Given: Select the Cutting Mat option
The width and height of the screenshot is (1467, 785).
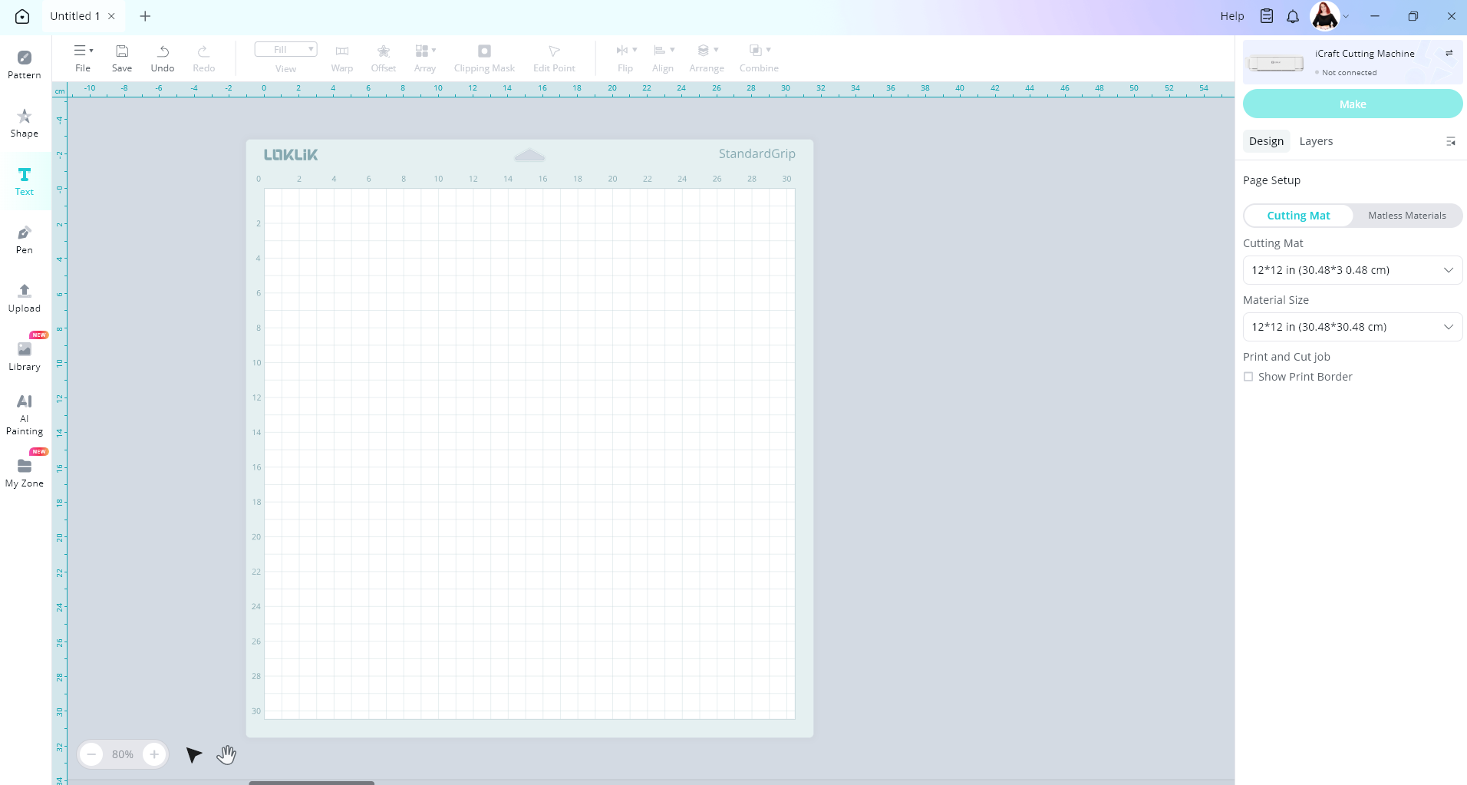Looking at the screenshot, I should (1298, 216).
